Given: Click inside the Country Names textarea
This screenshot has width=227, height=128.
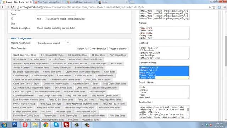Looking at the screenshot, I should click(x=164, y=92).
